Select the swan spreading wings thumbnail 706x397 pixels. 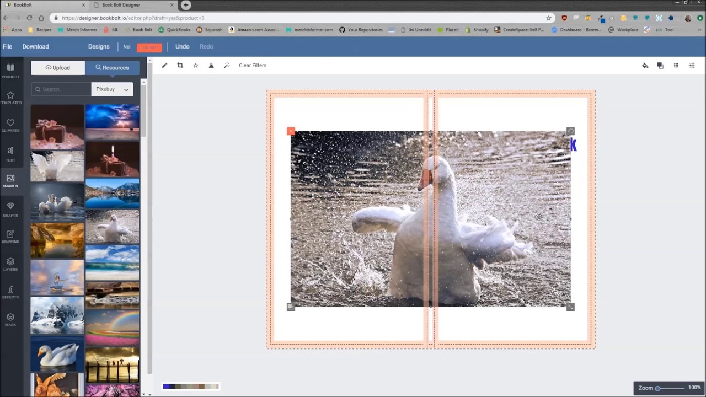click(57, 166)
